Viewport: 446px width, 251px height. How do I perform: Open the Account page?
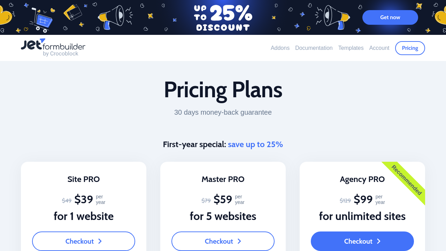[x=379, y=48]
